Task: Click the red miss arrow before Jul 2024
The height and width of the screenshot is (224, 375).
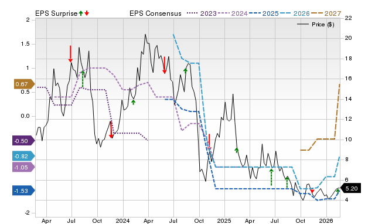Action: pyautogui.click(x=164, y=65)
